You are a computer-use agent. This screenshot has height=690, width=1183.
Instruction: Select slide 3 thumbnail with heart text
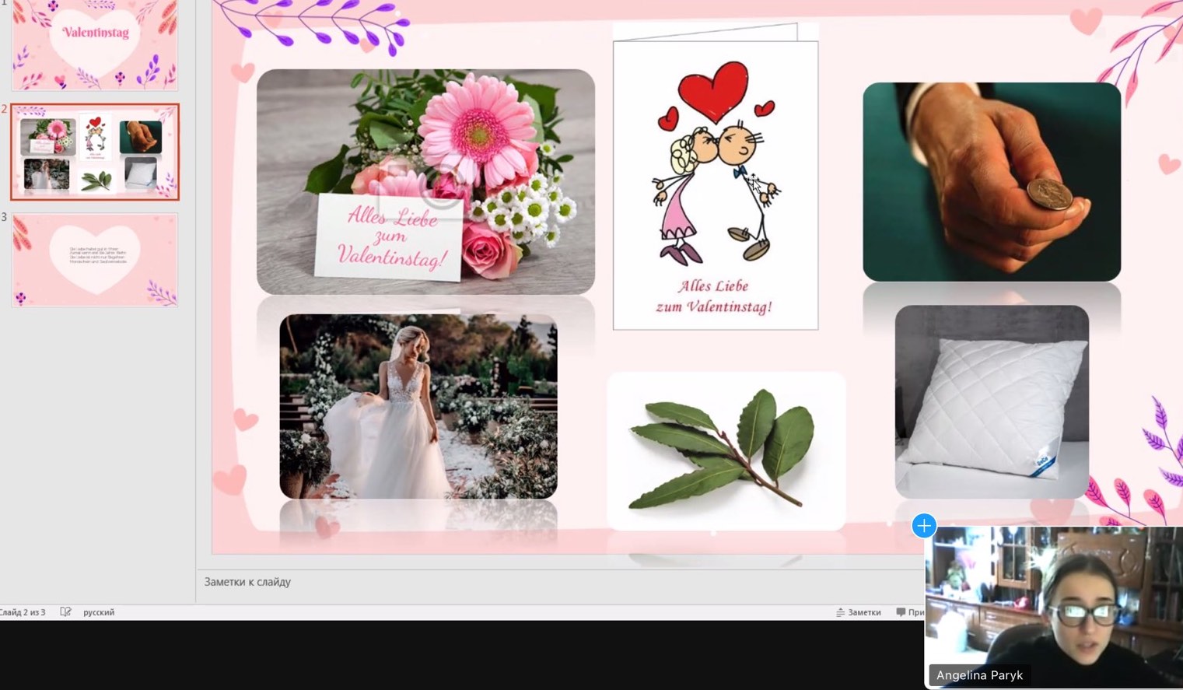point(95,260)
